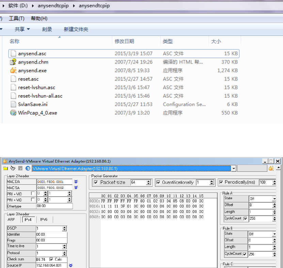
Task: Click the WinPcap_4_0.exe installer icon
Action: 13,113
